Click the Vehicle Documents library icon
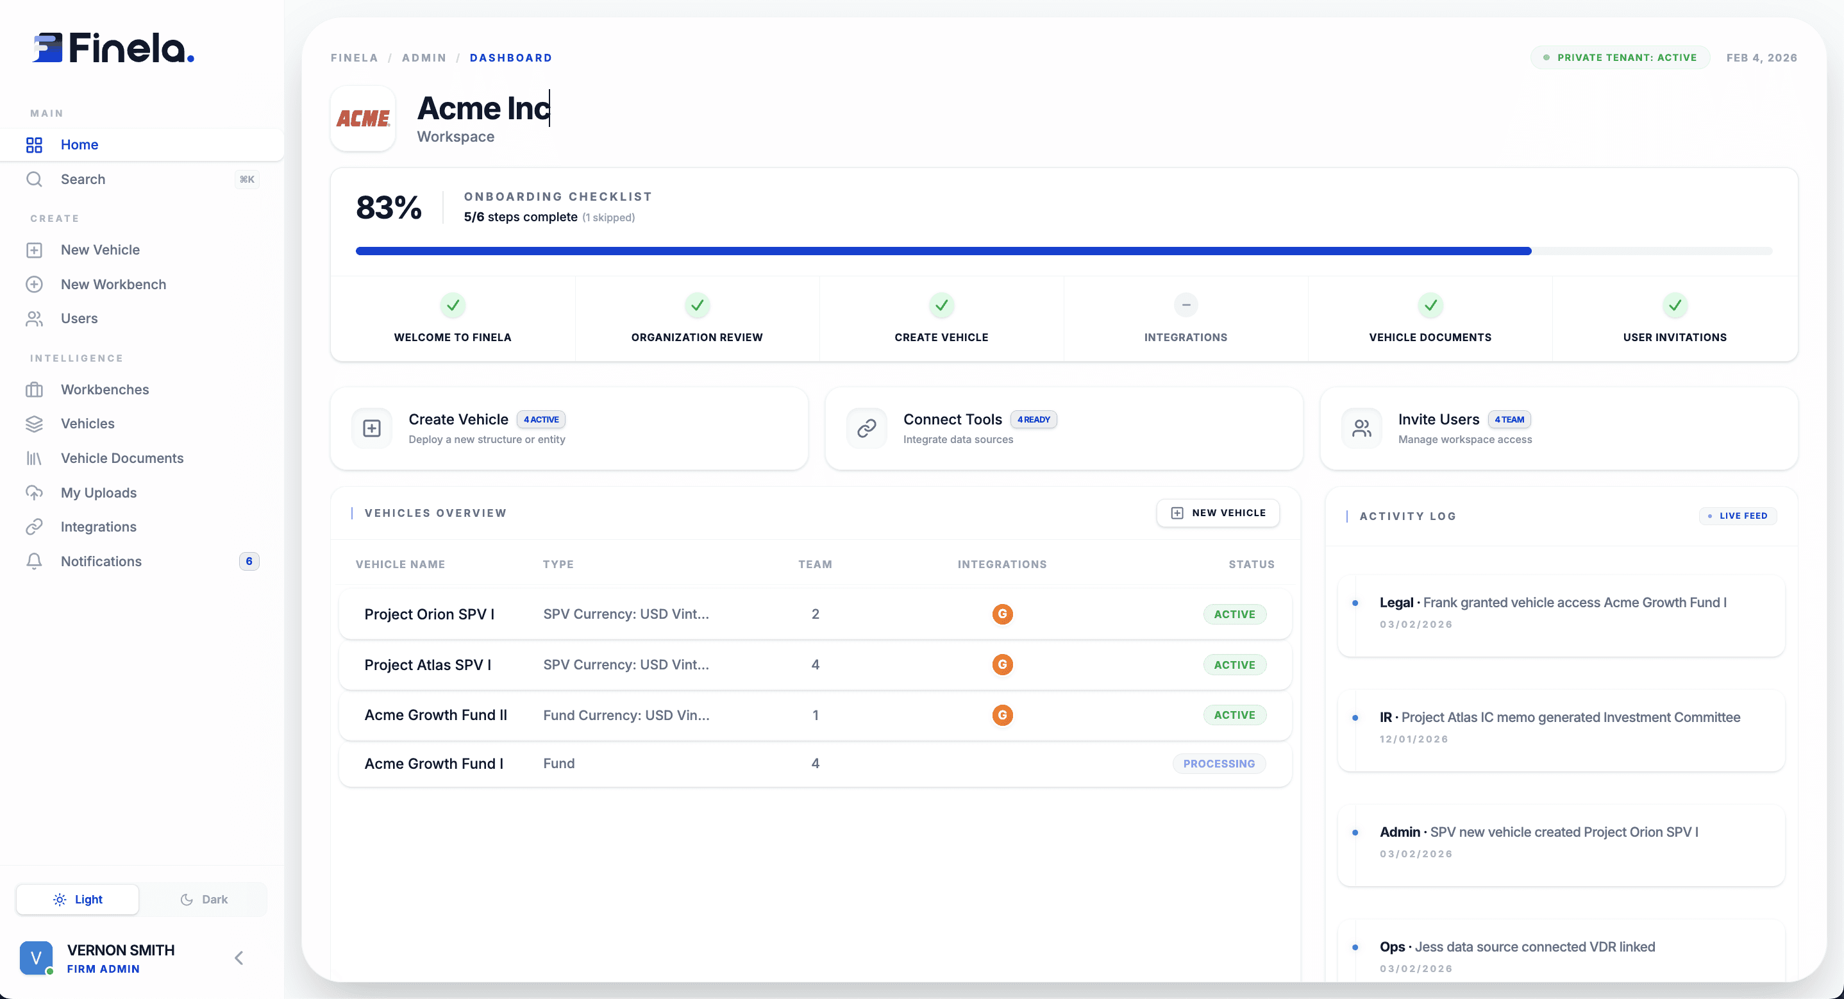The width and height of the screenshot is (1844, 999). (x=33, y=458)
